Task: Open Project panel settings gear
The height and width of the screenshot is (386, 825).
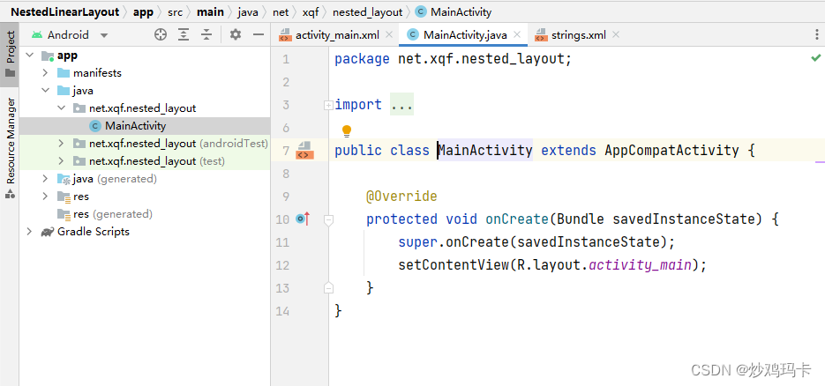Action: (236, 35)
